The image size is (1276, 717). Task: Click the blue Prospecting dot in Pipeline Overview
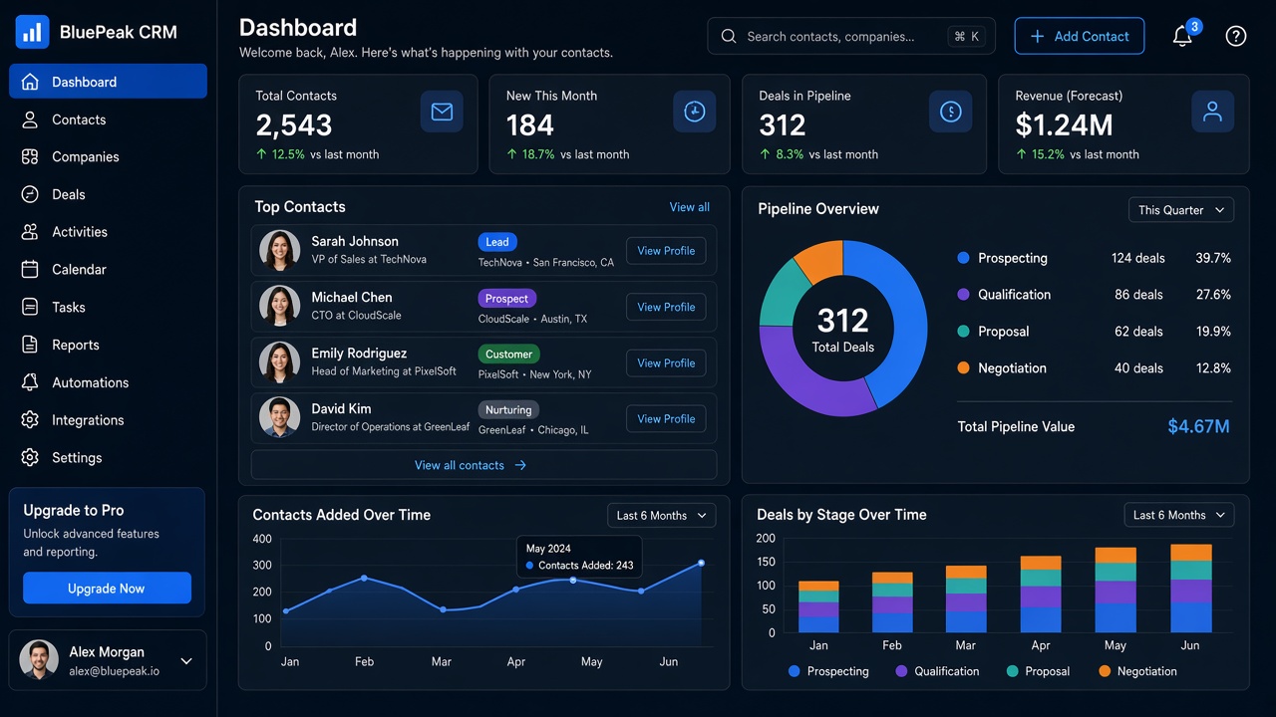[x=963, y=258]
